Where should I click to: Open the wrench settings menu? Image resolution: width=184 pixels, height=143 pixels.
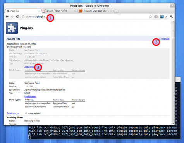(x=171, y=17)
